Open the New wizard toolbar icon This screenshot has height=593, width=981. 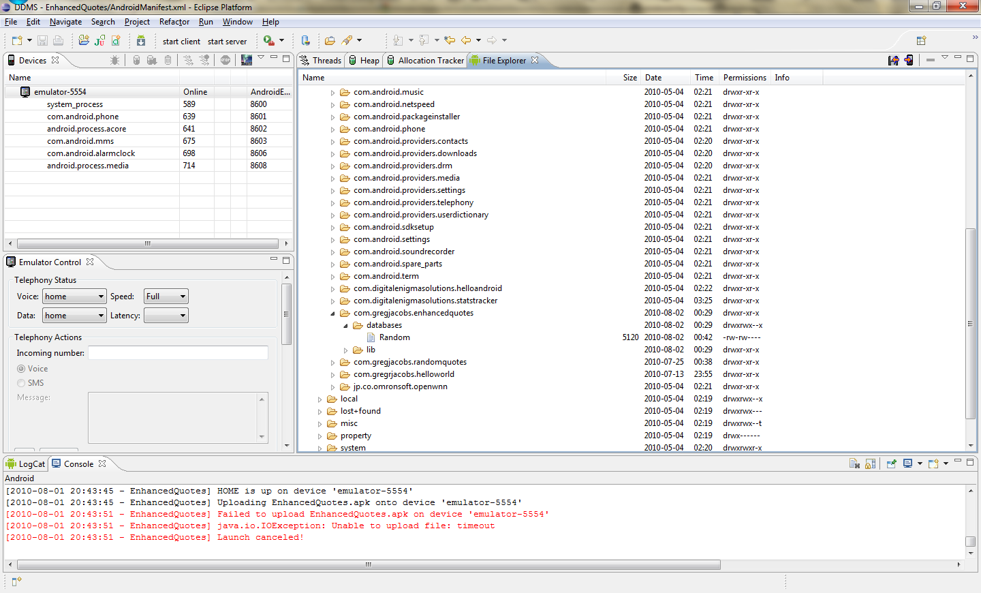(x=17, y=41)
